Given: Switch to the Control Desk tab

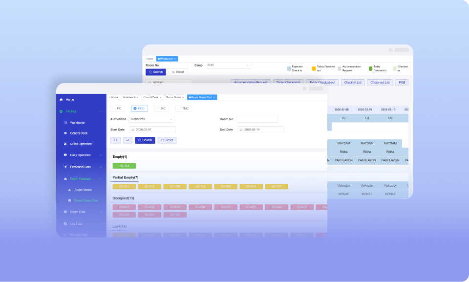Looking at the screenshot, I should click(x=151, y=98).
